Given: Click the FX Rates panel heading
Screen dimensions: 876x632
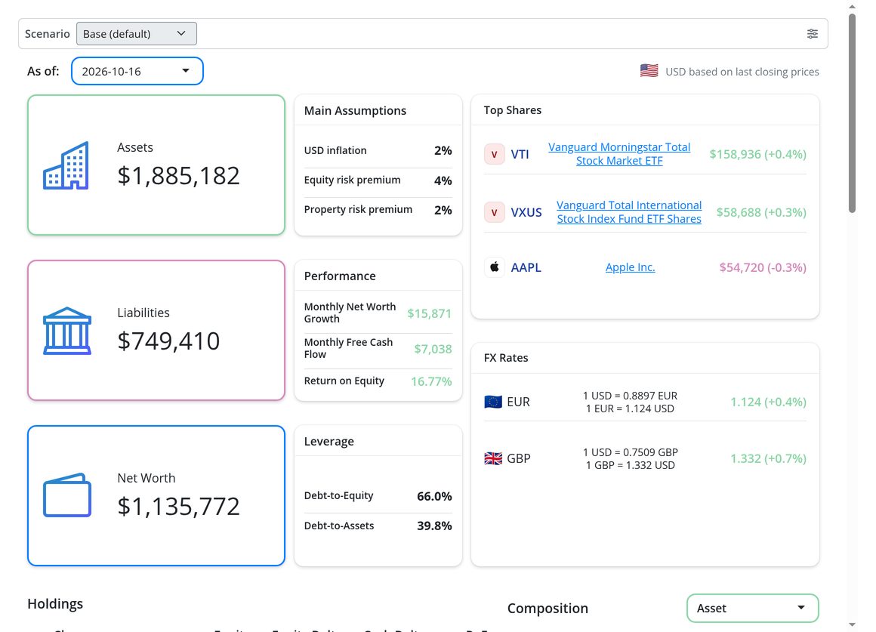Looking at the screenshot, I should (x=506, y=358).
